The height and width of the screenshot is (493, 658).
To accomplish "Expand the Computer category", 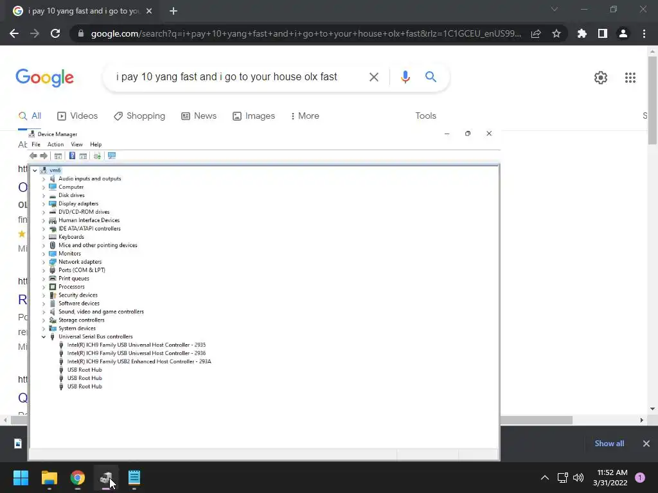I will point(44,187).
